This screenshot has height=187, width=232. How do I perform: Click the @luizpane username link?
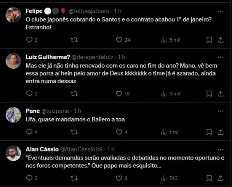point(55,111)
